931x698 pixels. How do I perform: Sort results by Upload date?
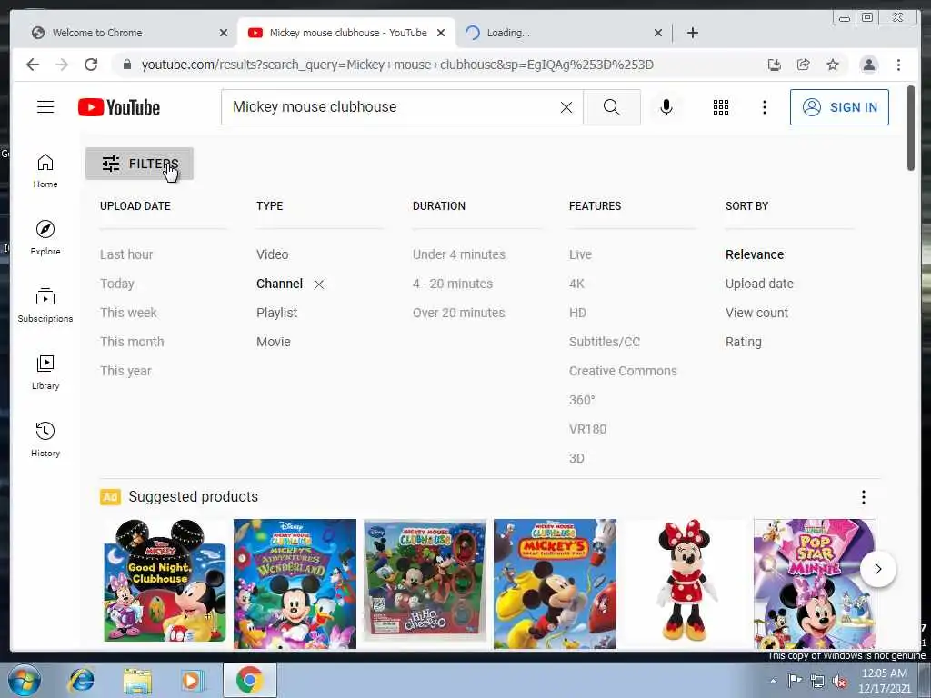click(759, 284)
